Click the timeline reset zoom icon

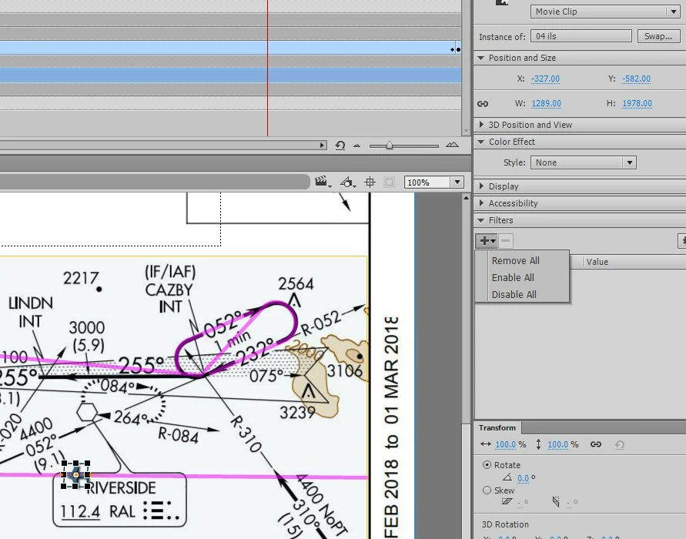(340, 146)
